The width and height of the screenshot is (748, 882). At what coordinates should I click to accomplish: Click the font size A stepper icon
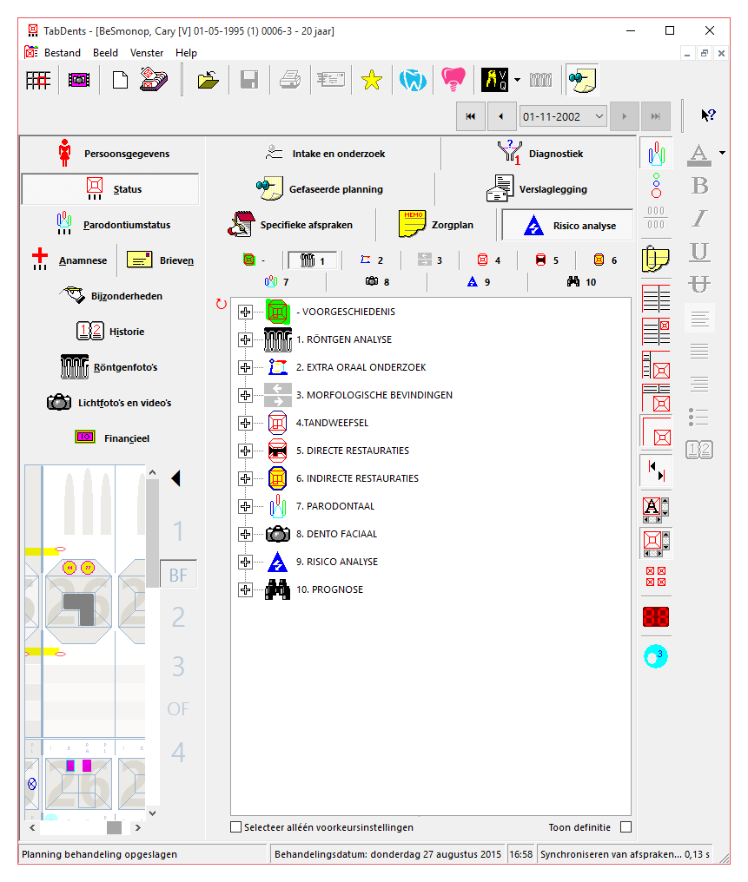pyautogui.click(x=656, y=509)
